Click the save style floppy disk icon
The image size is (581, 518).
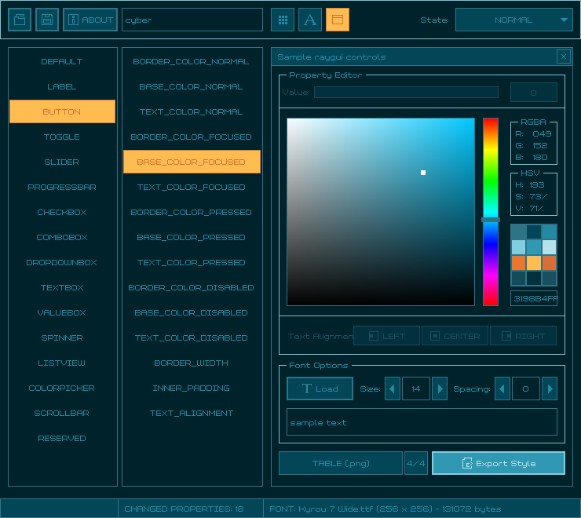coord(47,20)
